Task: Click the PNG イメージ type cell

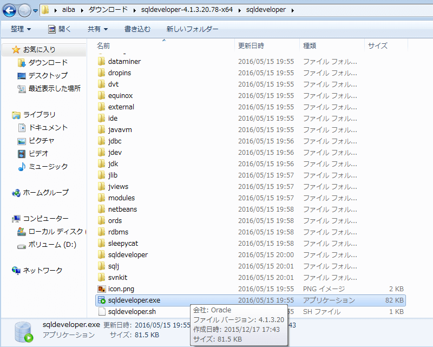Action: pyautogui.click(x=324, y=289)
